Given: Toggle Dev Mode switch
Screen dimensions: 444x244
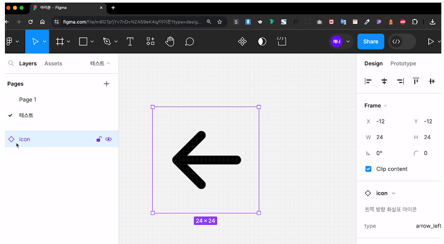Looking at the screenshot, I should click(402, 42).
